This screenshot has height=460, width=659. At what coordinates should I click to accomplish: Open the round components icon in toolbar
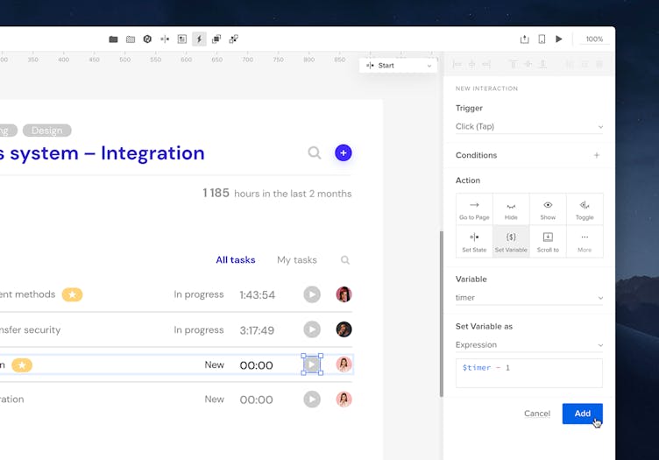tap(147, 39)
